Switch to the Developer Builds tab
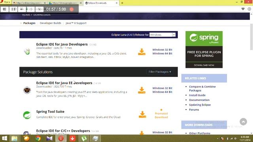 pyautogui.click(x=51, y=23)
